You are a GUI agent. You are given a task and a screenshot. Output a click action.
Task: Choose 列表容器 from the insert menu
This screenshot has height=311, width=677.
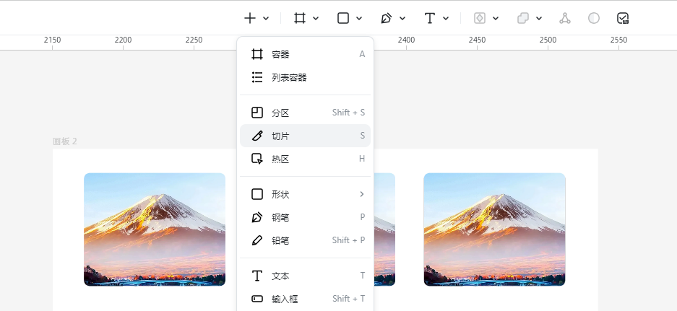305,78
